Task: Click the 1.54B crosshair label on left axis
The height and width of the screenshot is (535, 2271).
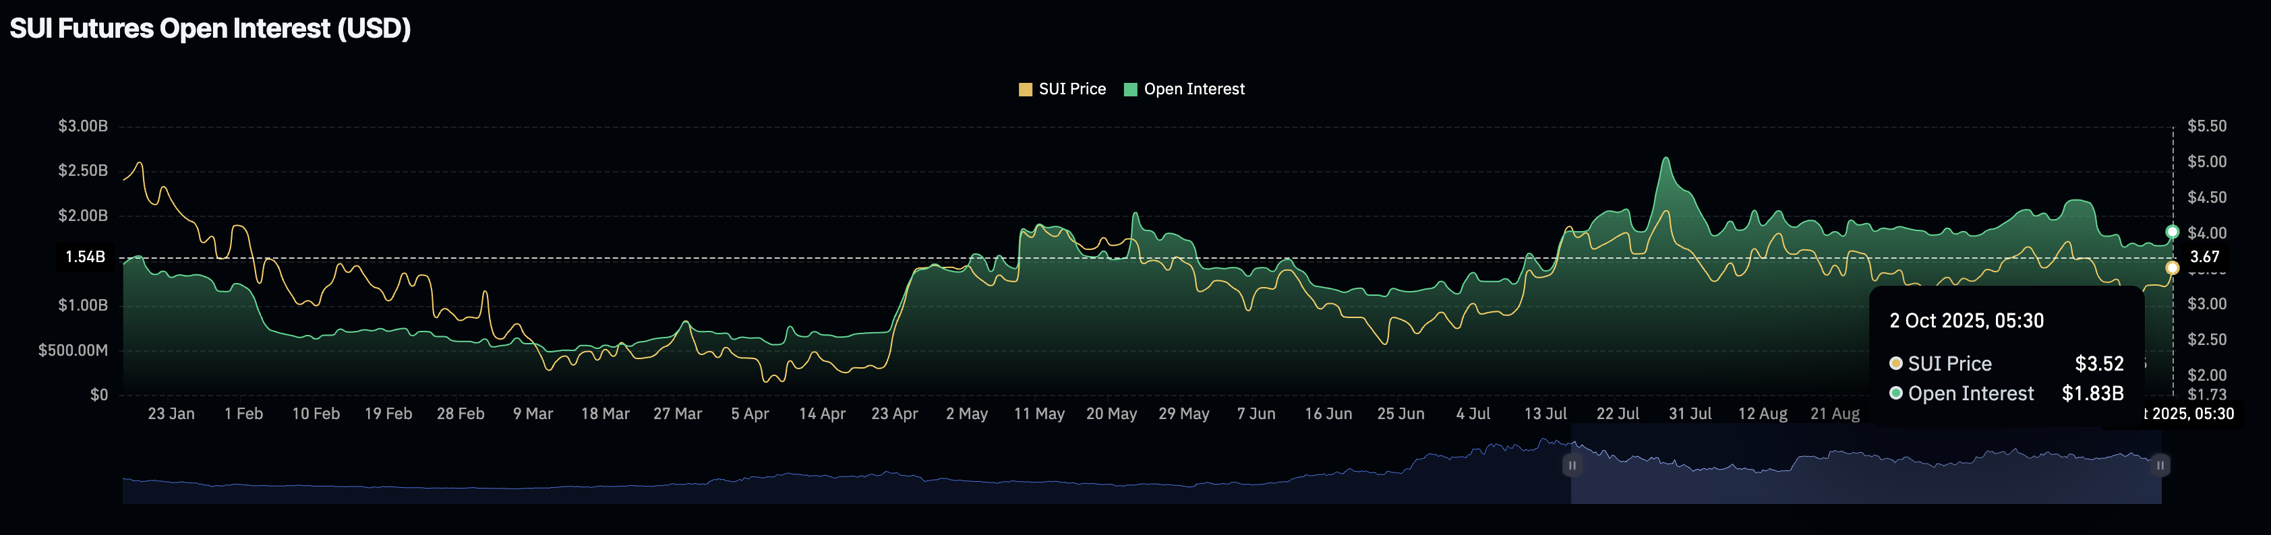Action: (x=86, y=257)
